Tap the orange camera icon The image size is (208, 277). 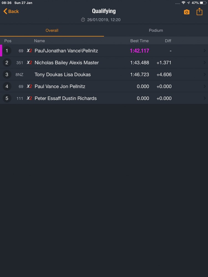pos(187,12)
